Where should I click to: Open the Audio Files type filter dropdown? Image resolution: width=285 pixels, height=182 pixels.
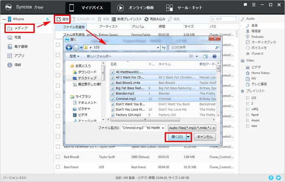click(x=214, y=128)
